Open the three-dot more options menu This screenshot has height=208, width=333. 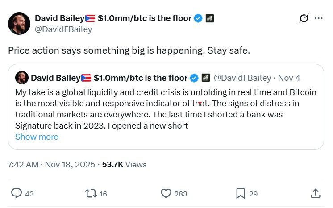tap(318, 18)
